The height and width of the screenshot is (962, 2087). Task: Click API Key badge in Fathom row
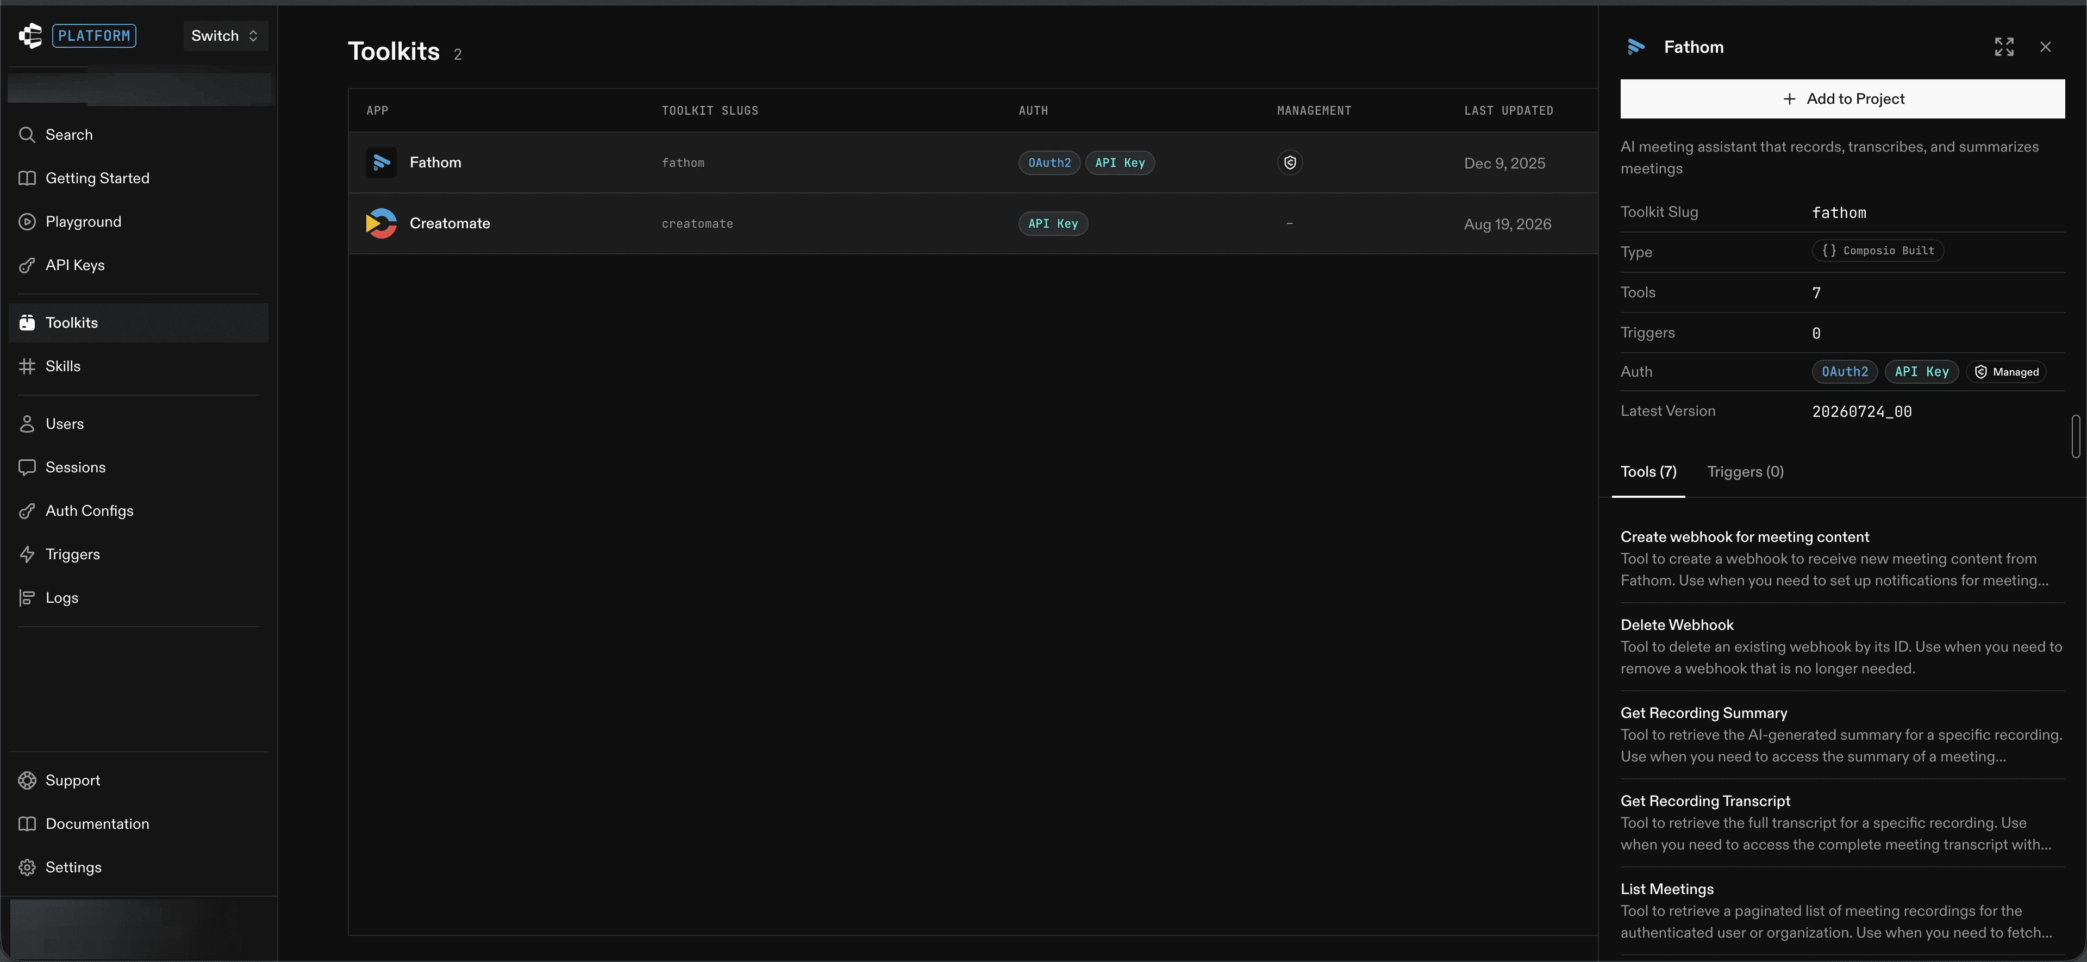pos(1120,163)
